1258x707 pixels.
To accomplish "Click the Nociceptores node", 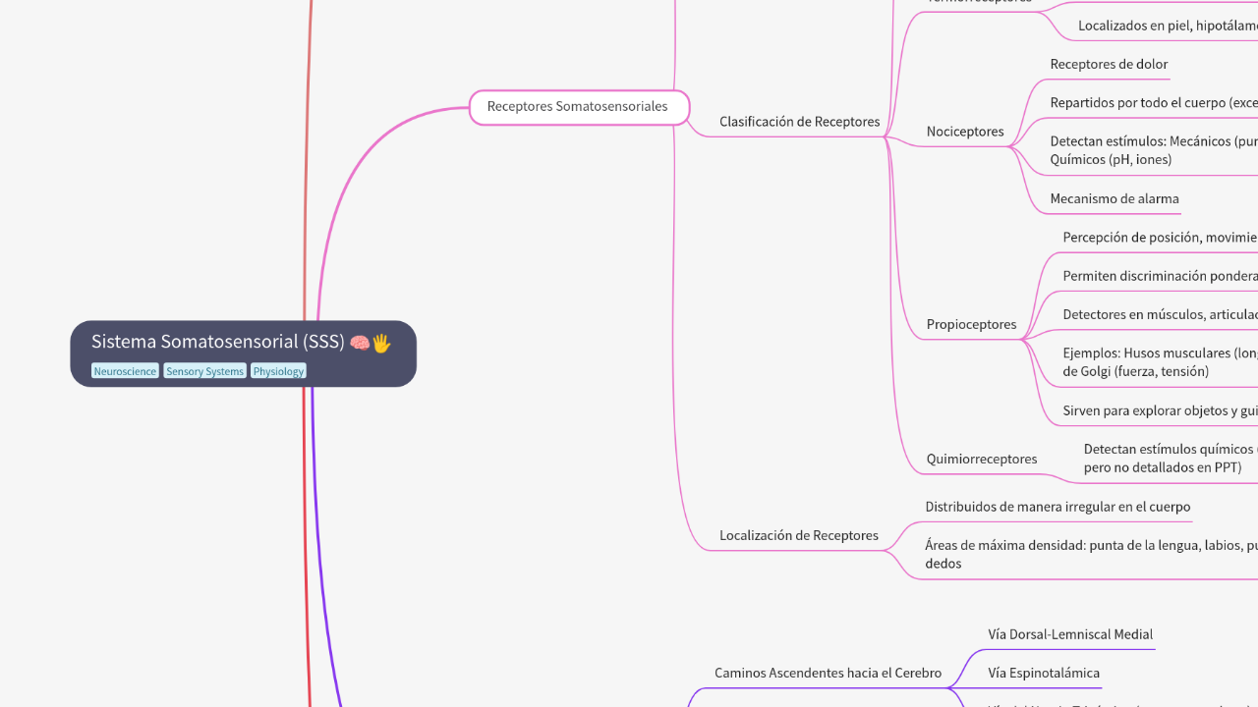I will click(x=964, y=132).
